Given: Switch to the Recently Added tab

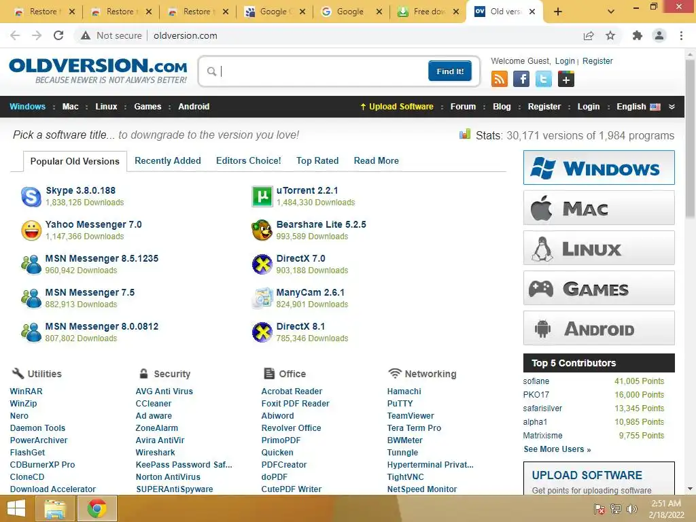Looking at the screenshot, I should click(168, 160).
